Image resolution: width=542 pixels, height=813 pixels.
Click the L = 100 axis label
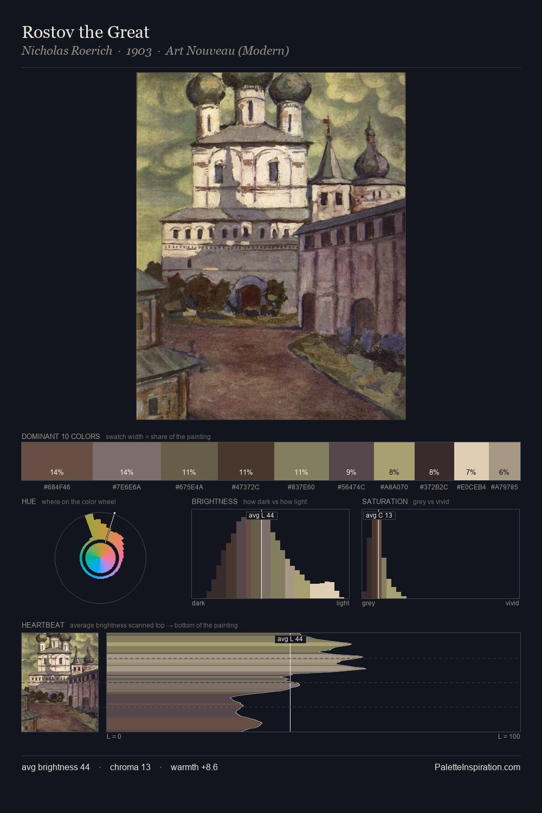509,737
